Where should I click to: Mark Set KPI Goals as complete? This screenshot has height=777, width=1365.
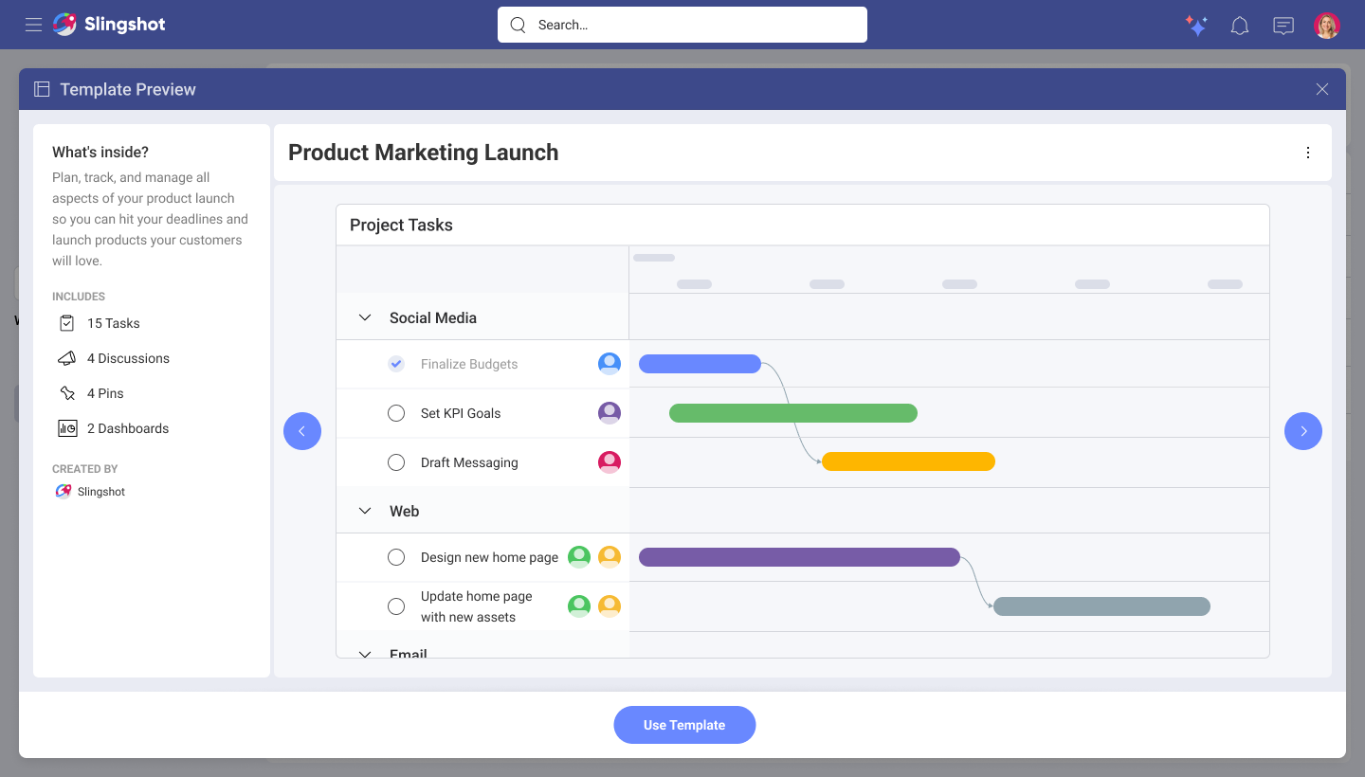pyautogui.click(x=396, y=413)
